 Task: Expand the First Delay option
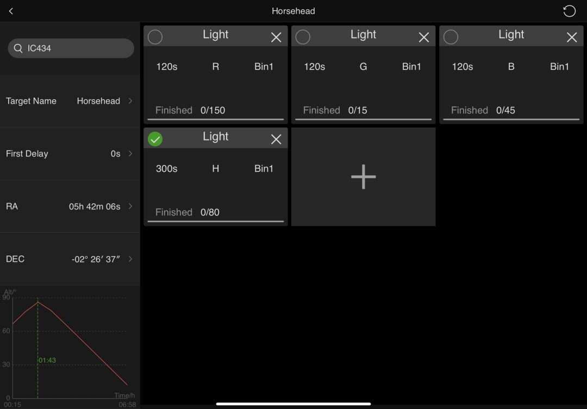[70, 154]
